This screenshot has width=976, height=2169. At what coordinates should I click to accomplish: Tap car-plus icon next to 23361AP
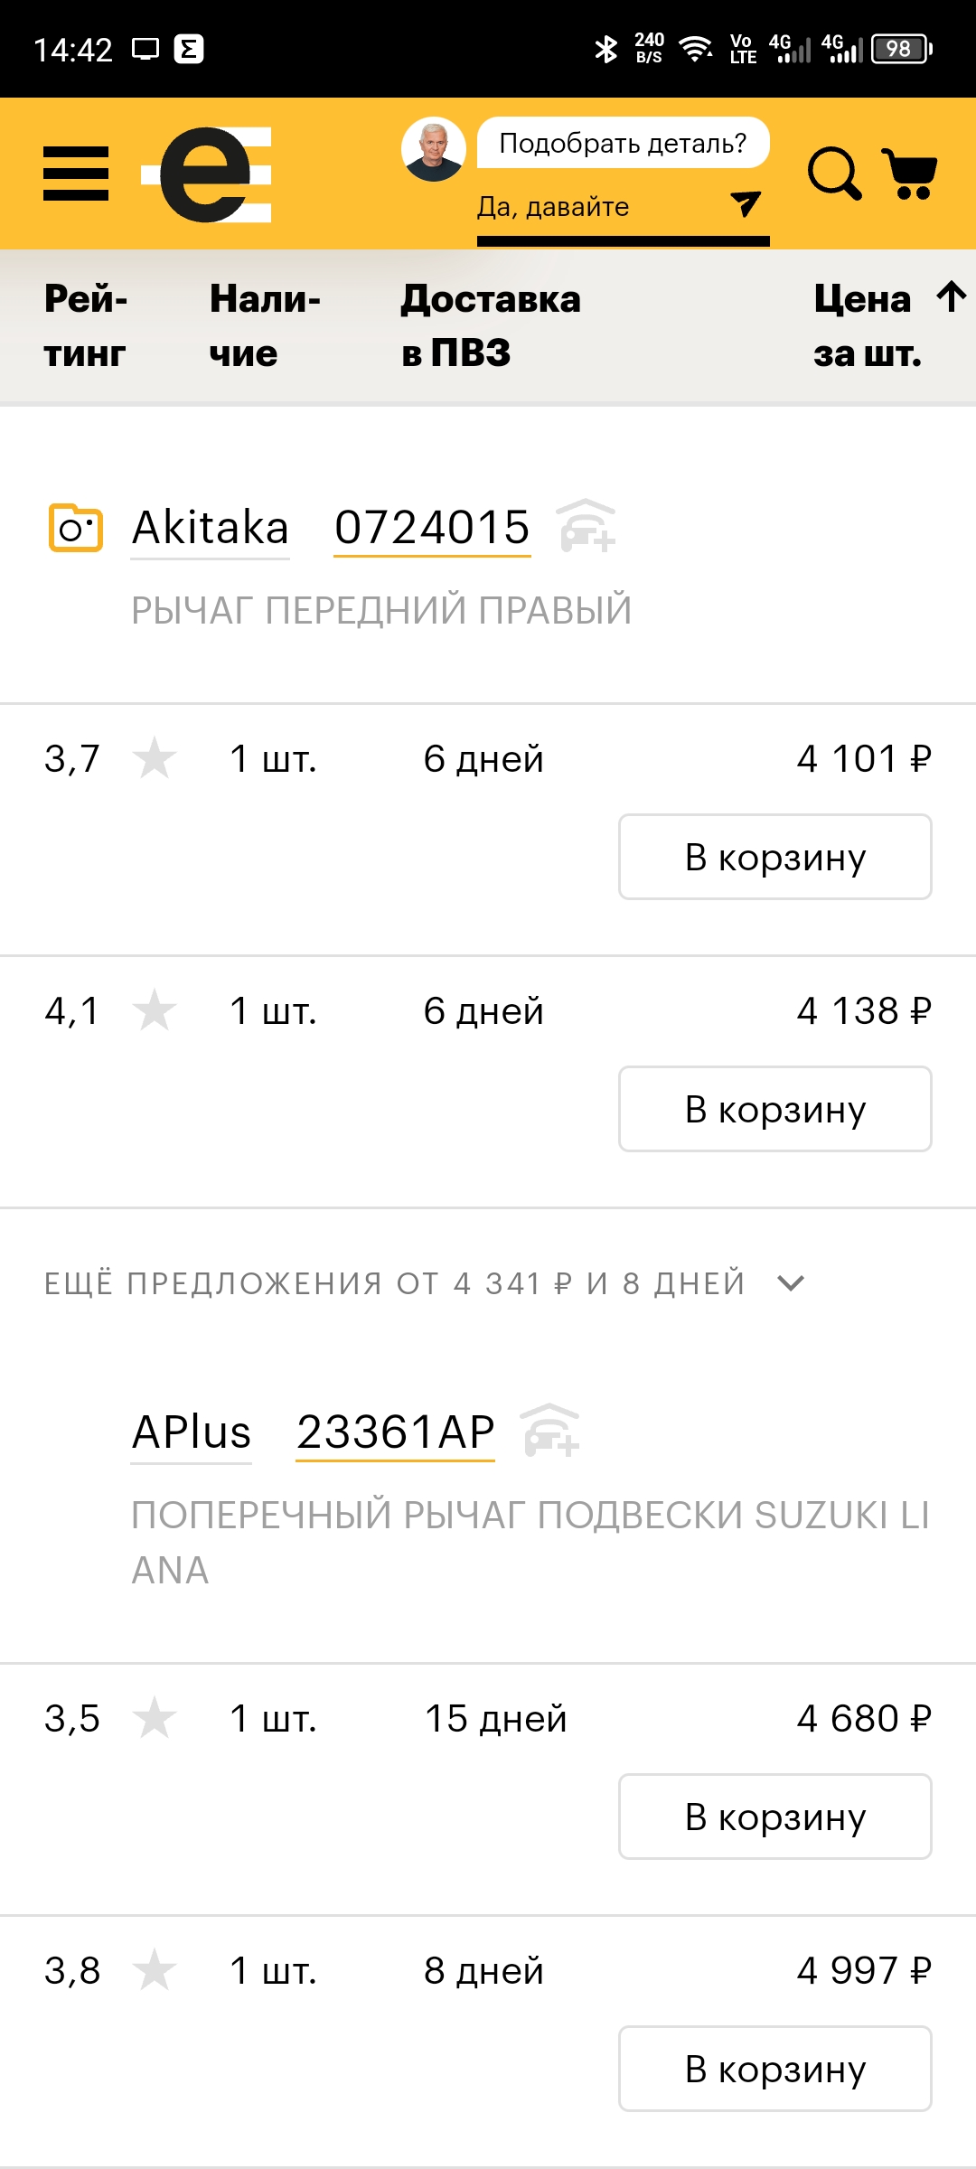point(550,1431)
